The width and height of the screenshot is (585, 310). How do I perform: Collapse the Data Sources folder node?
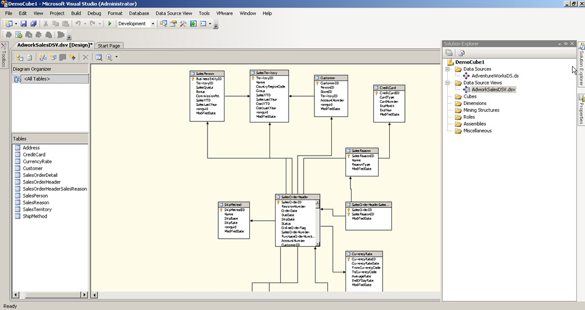(x=448, y=69)
